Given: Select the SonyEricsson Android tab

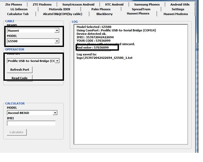Looking at the screenshot, I should 78,4.
